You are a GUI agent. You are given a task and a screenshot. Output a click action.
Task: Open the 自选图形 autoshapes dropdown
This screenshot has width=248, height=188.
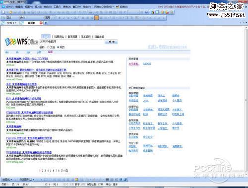point(27,180)
